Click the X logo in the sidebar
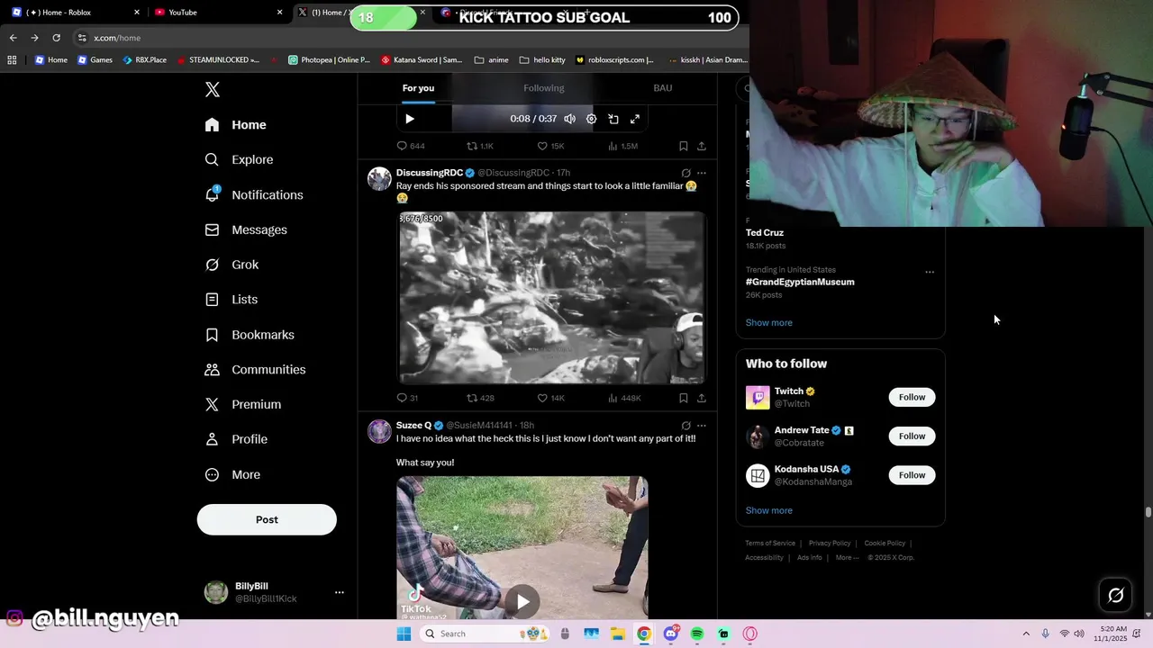1153x648 pixels. [x=213, y=89]
